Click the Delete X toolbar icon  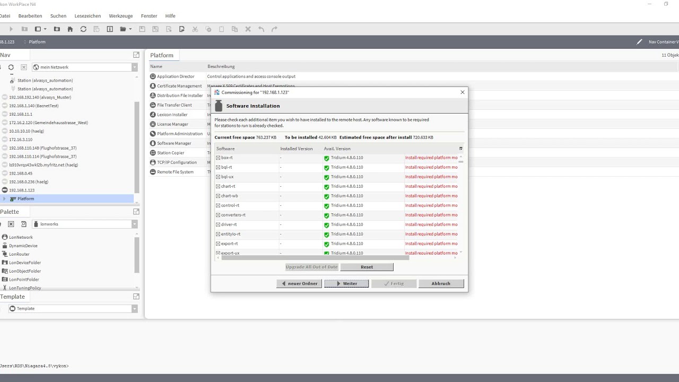point(248,29)
